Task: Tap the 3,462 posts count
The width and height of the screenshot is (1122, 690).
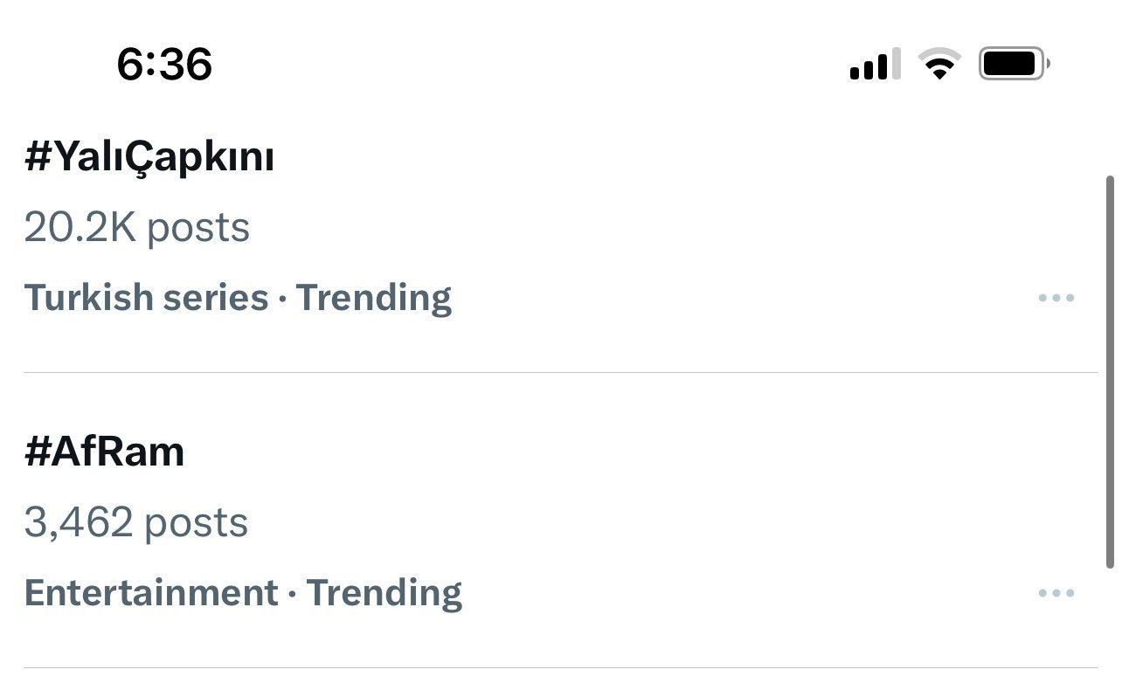Action: (136, 523)
